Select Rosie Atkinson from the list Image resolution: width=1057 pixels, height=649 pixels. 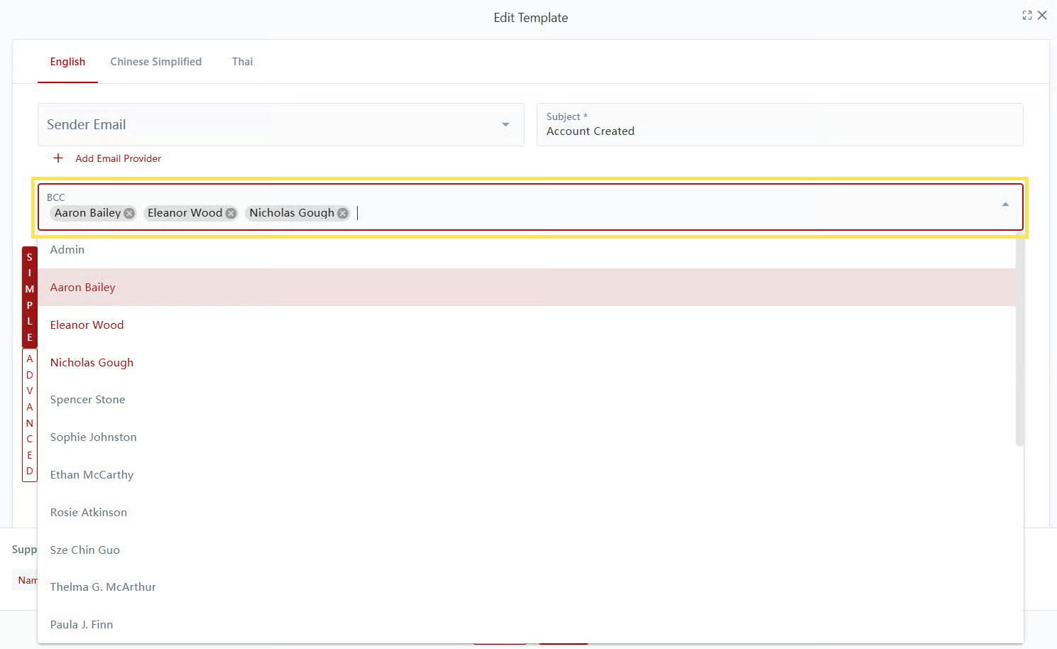tap(527, 513)
